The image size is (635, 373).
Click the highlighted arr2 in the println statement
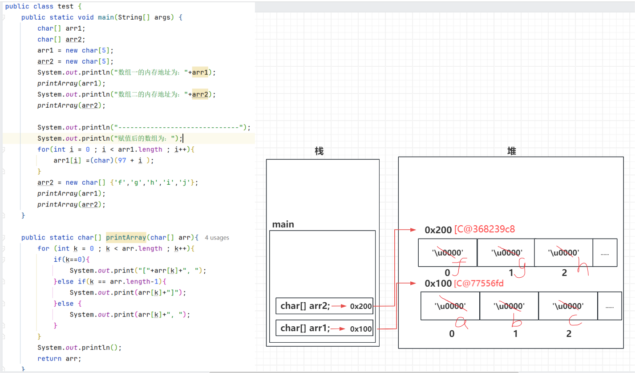200,94
